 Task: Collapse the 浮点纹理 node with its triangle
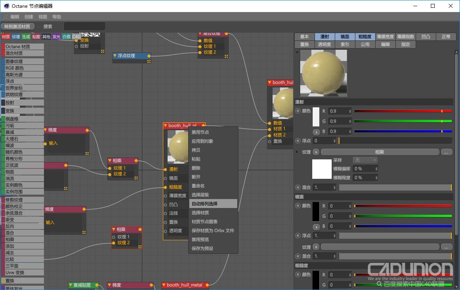(x=115, y=56)
